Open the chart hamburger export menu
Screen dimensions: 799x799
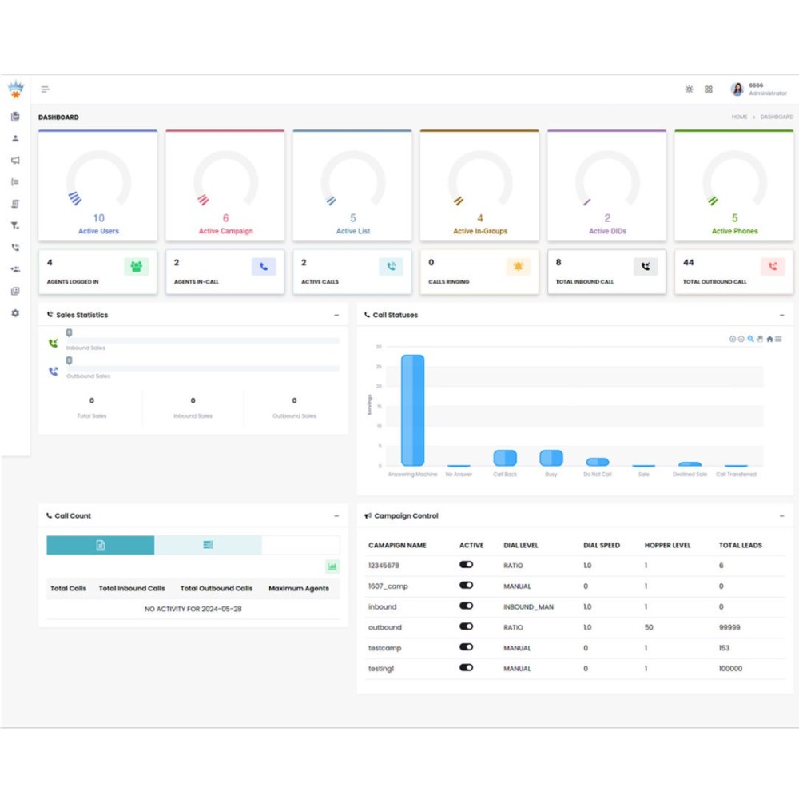click(x=778, y=339)
